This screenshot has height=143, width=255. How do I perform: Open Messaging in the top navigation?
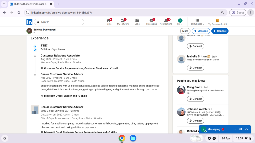(x=151, y=22)
